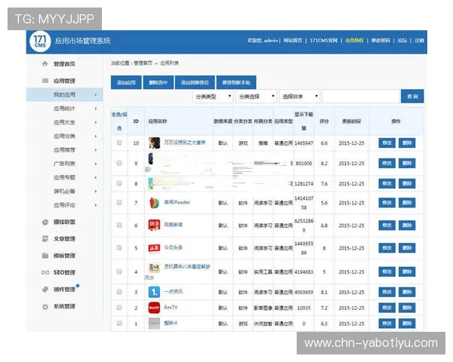Expand the arrow next to 广告列表

click(x=96, y=164)
